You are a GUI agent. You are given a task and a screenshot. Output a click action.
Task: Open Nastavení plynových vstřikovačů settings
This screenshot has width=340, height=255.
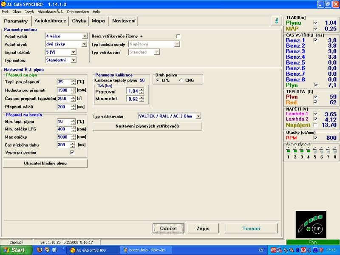tap(147, 126)
